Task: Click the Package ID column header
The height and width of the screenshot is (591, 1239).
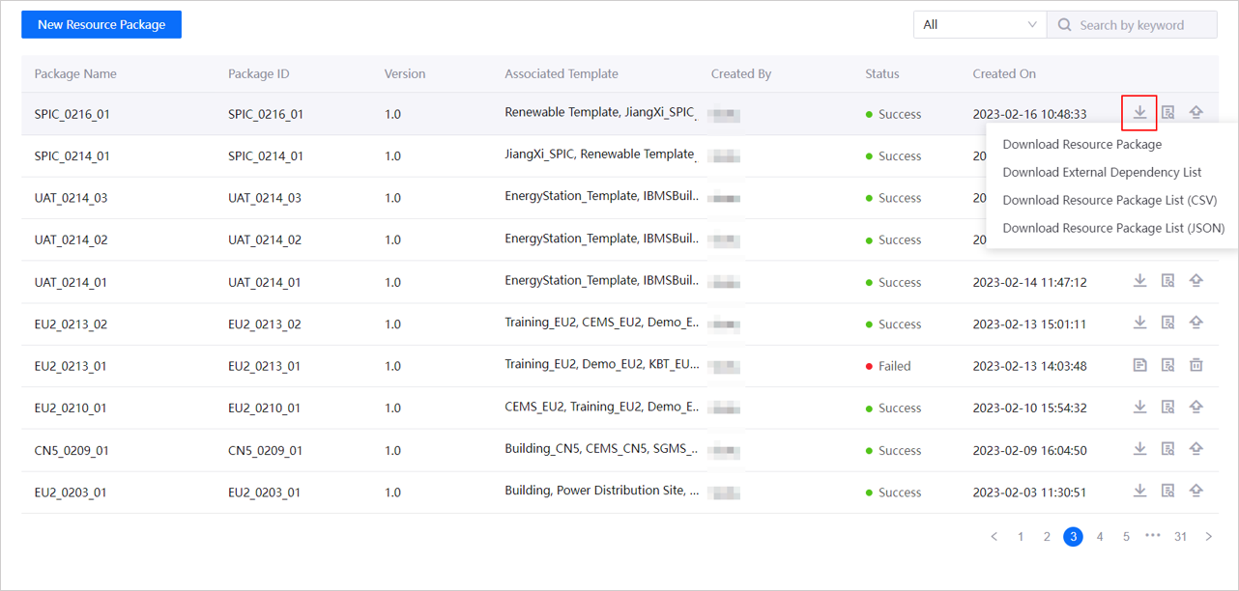Action: (x=259, y=73)
